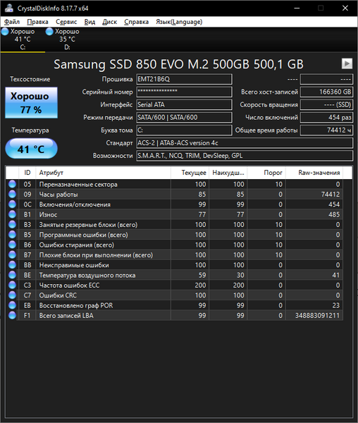
Task: Click the Прошивка field EMT21B6Q
Action: (x=184, y=79)
